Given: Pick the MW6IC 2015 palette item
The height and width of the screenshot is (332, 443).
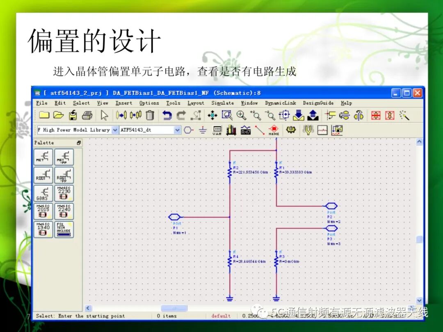Looking at the screenshot, I should tap(43, 211).
